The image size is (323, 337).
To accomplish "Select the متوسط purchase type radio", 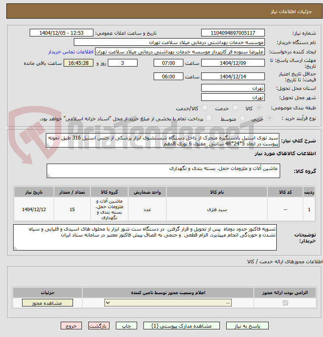I will pos(242,118).
